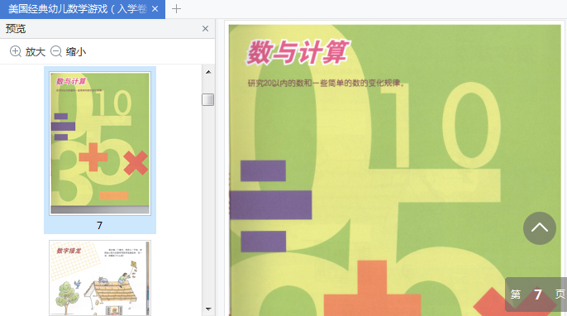567x316 pixels.
Task: Click the back-to-top round arrow button
Action: click(540, 228)
